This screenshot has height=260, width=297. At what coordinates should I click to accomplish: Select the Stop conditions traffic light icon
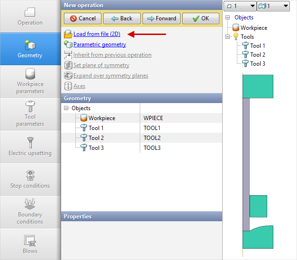30,175
